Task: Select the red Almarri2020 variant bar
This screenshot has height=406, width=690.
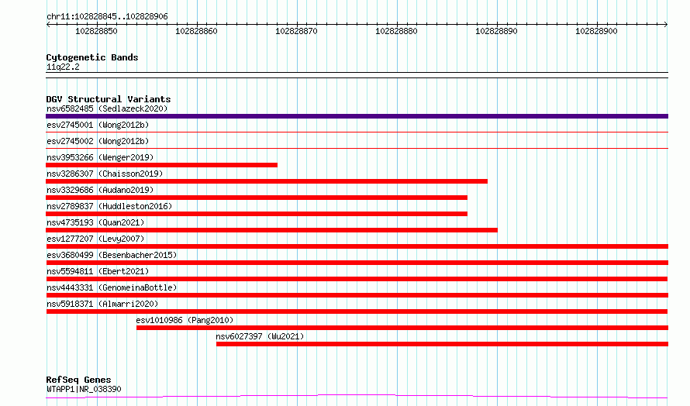Action: point(357,311)
